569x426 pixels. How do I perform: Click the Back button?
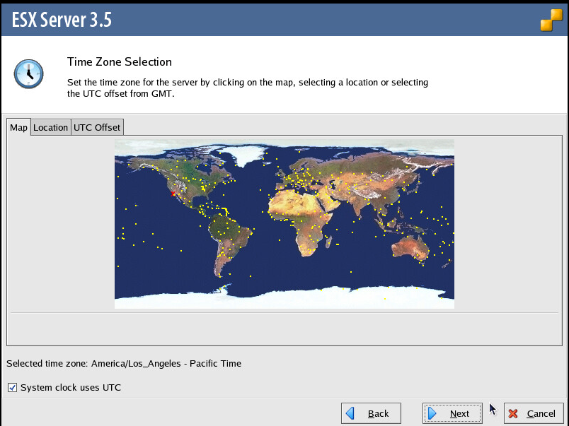coord(371,413)
